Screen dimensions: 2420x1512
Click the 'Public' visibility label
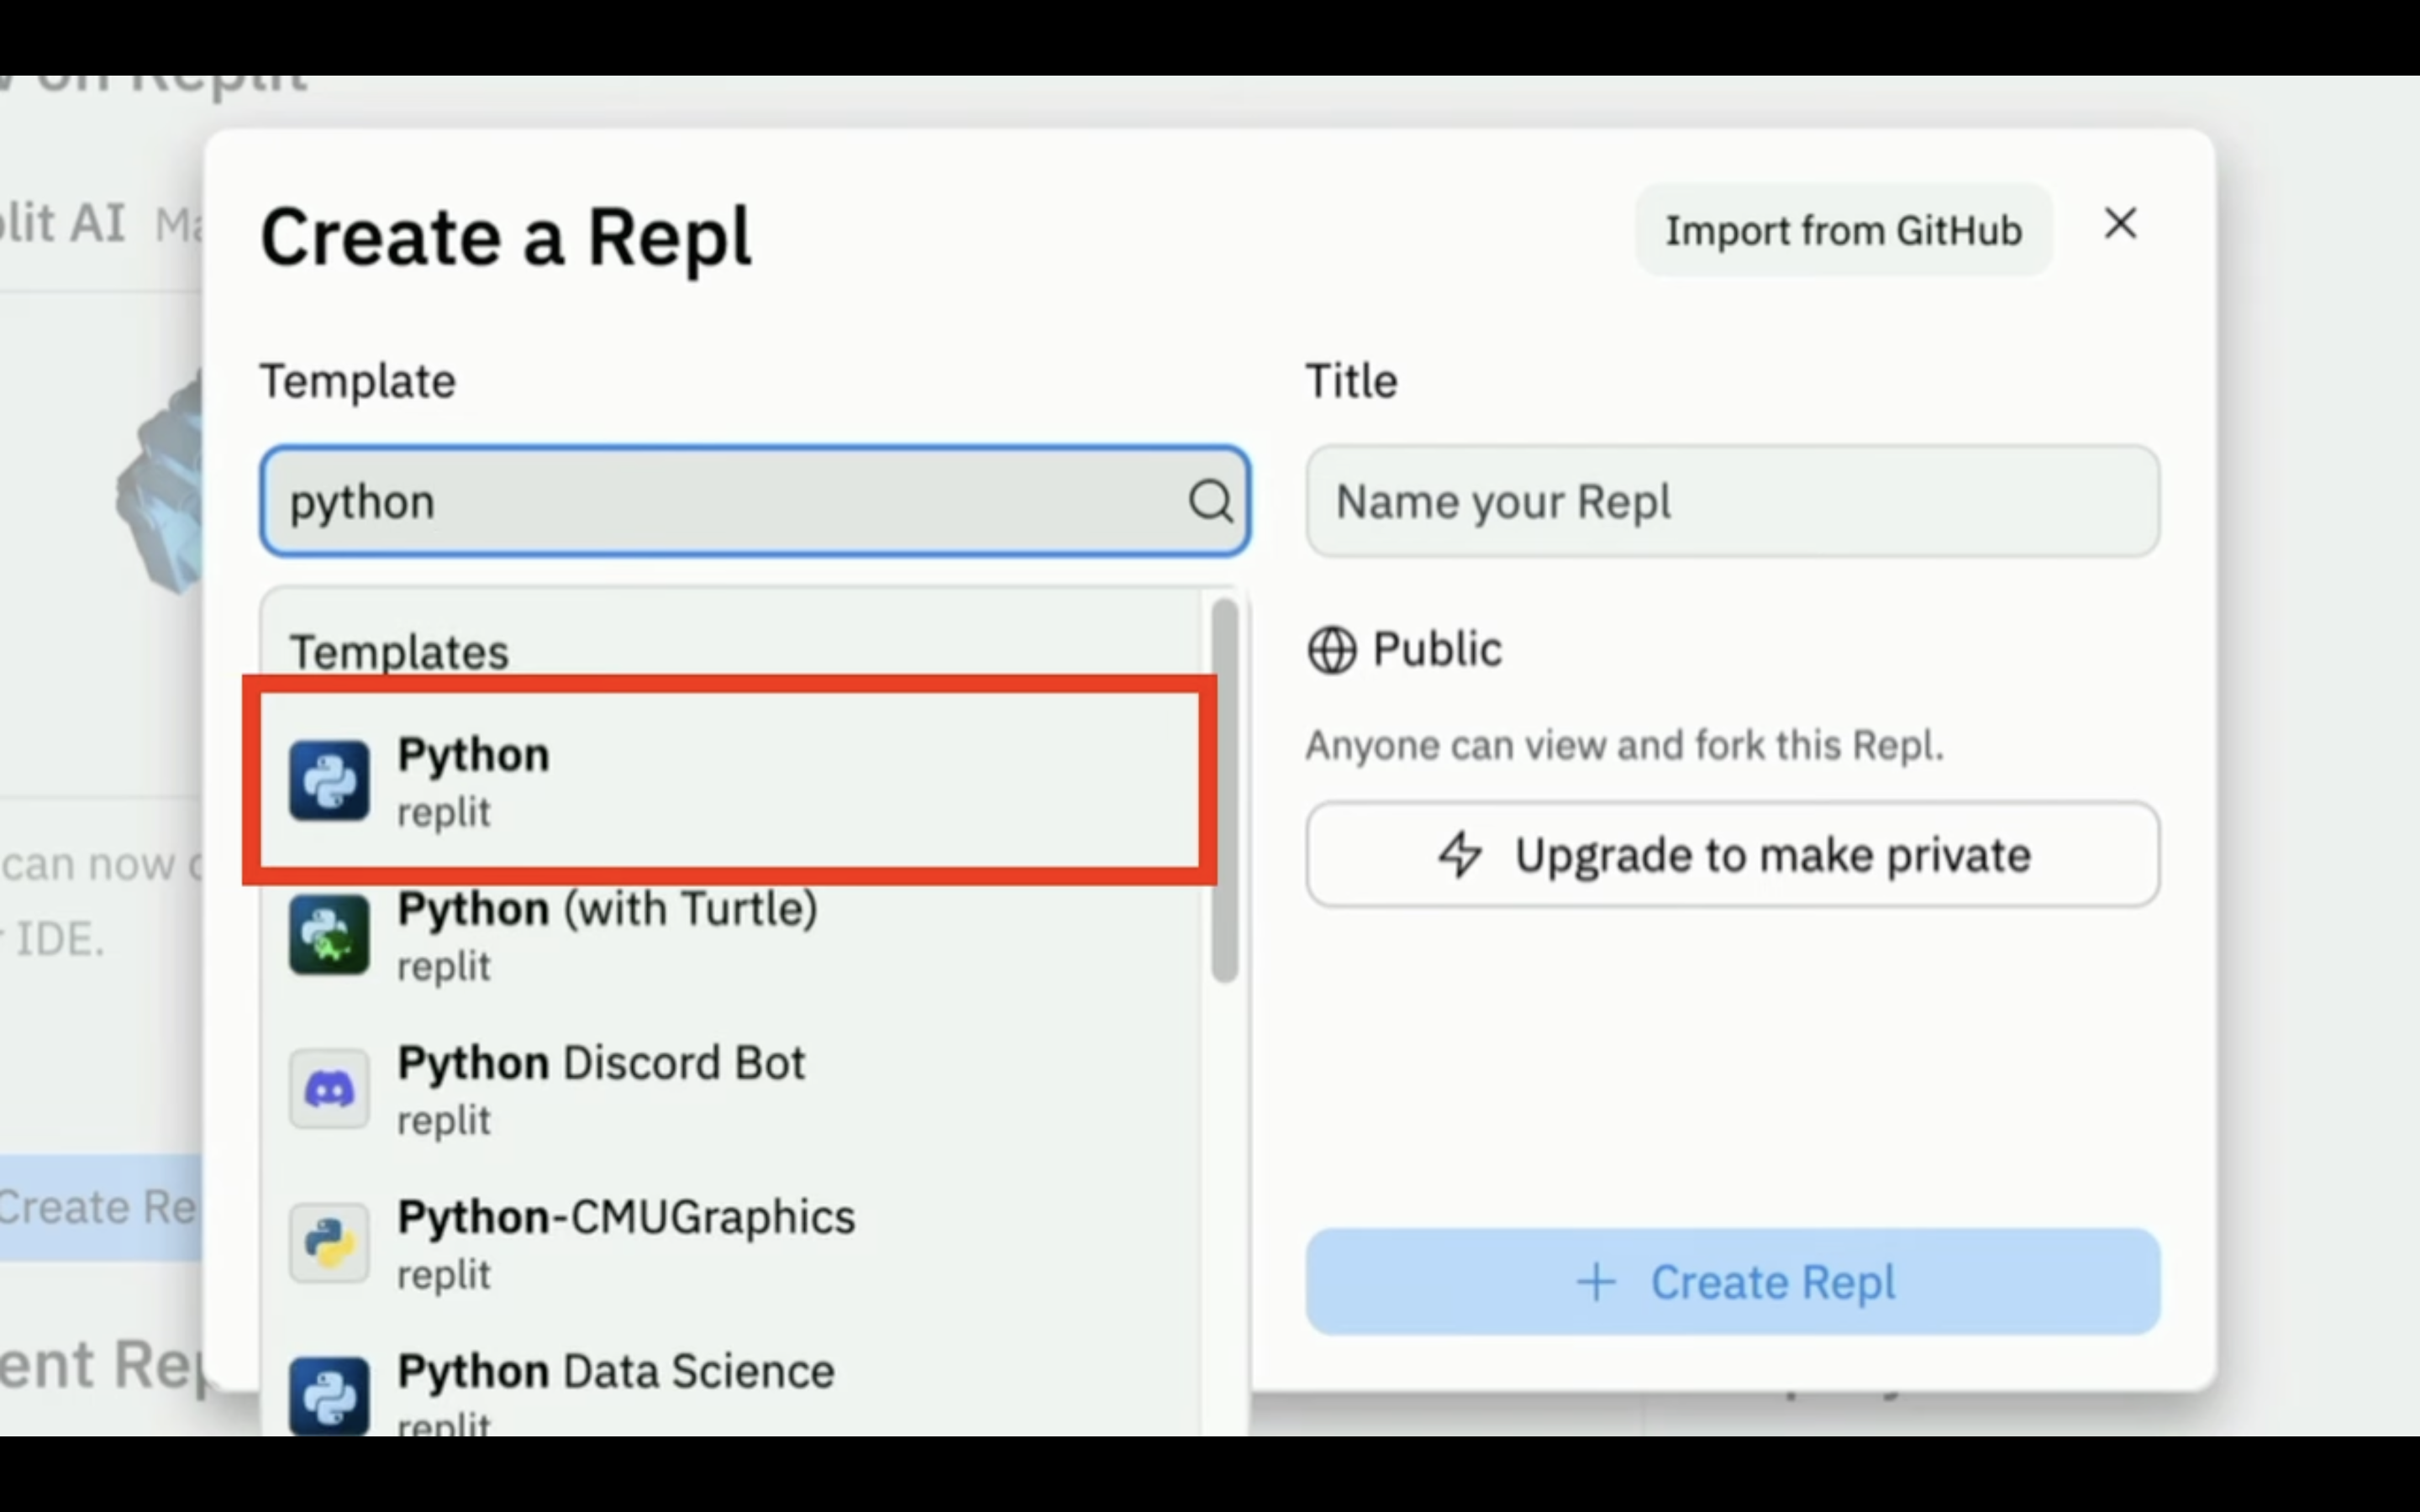pyautogui.click(x=1437, y=650)
